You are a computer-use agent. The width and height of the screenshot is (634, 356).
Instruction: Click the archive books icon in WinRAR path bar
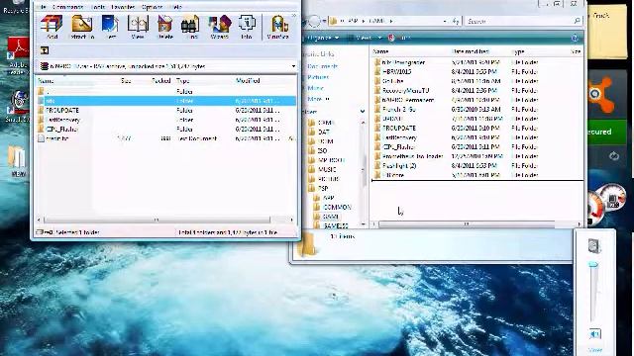[x=45, y=66]
